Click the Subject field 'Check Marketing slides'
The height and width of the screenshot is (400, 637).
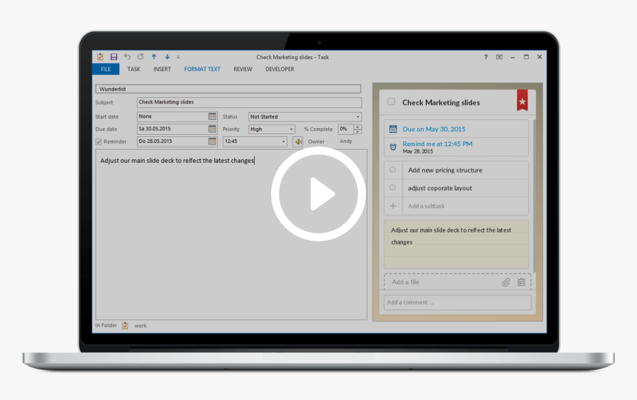pos(249,102)
